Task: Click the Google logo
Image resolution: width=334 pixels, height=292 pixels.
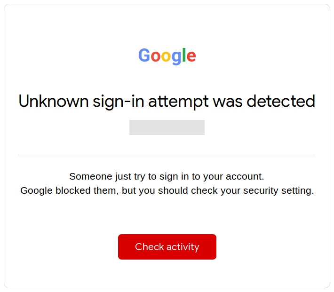Action: click(x=167, y=56)
